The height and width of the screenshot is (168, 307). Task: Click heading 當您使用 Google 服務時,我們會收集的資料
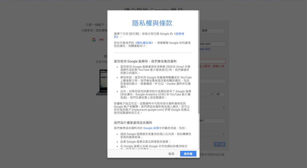tap(145, 61)
